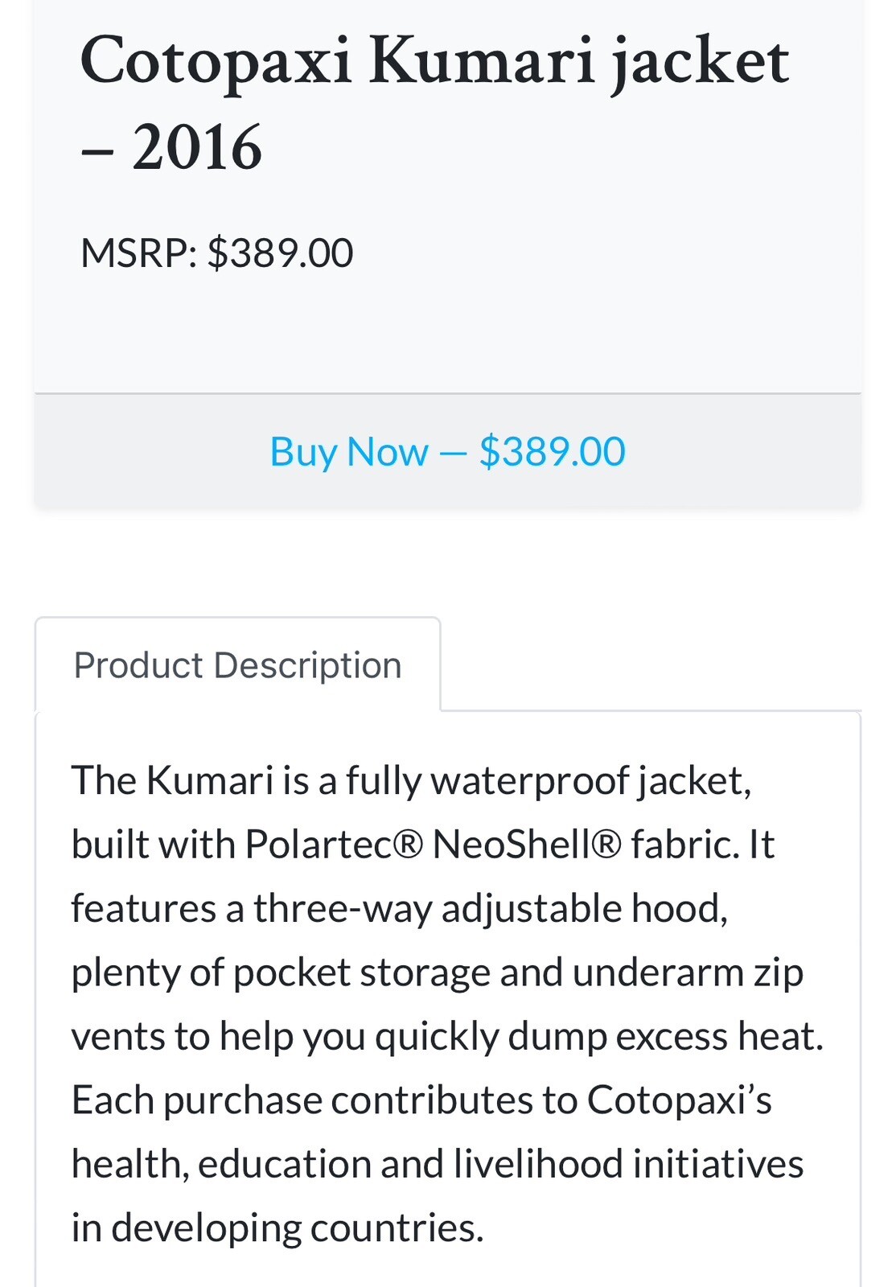Viewport: 896px width, 1287px height.
Task: Click the word Kumari in the description
Action: pos(209,778)
